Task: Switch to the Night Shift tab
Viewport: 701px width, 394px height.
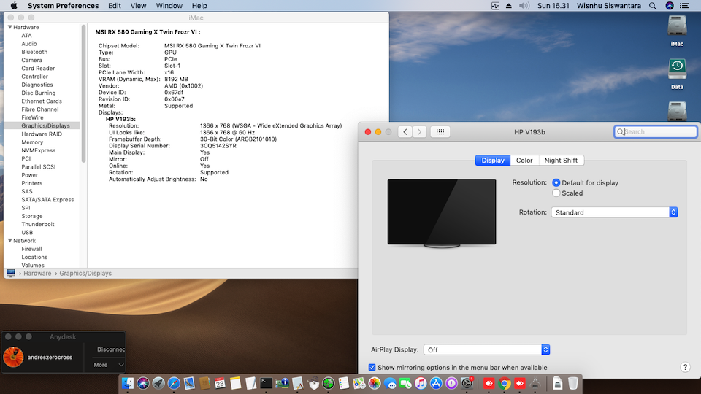Action: (x=561, y=161)
